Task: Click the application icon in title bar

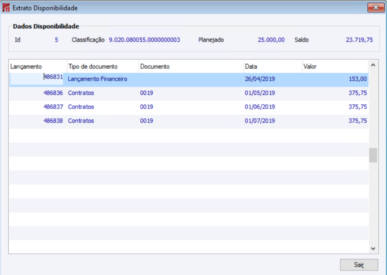Action: coord(6,8)
